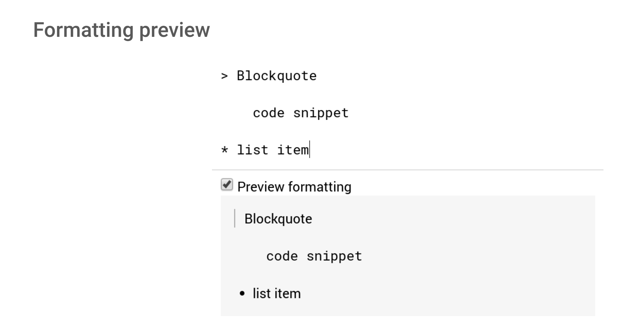
Task: Uncheck the Preview formatting checkbox
Action: tap(227, 185)
